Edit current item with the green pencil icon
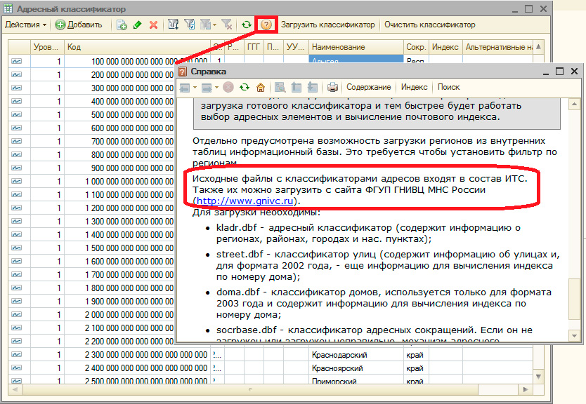 [x=137, y=25]
